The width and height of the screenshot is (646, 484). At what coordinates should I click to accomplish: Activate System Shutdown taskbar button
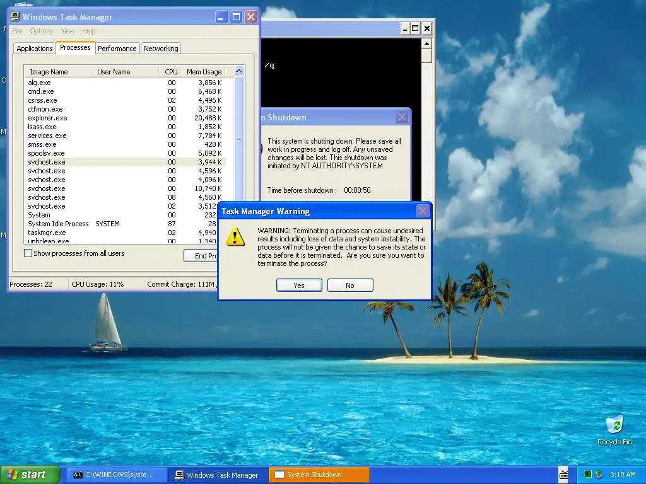(x=319, y=475)
